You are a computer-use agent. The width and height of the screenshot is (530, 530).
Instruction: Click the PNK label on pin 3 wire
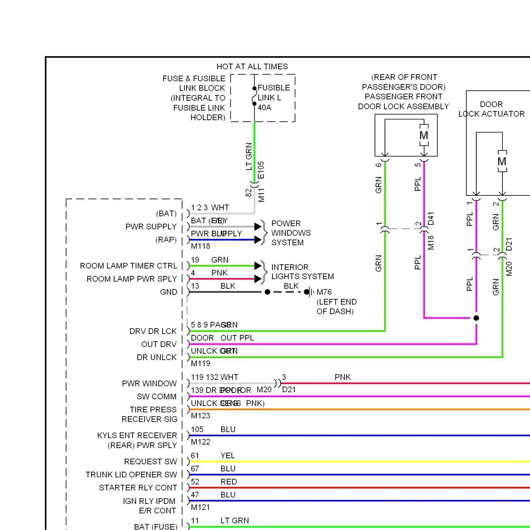tap(343, 377)
